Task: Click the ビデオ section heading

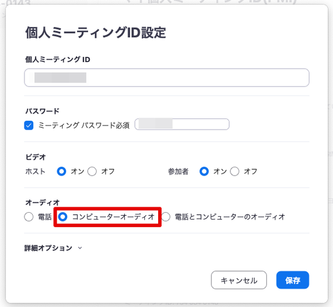Action: click(x=35, y=157)
